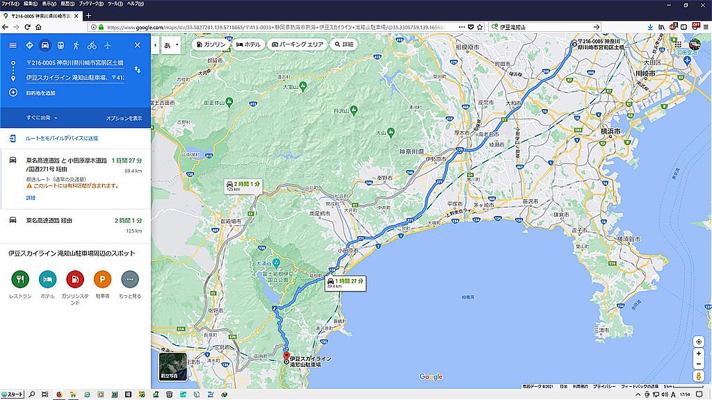Image resolution: width=712 pixels, height=400 pixels.
Task: Open the ツール menu
Action: click(x=115, y=3)
